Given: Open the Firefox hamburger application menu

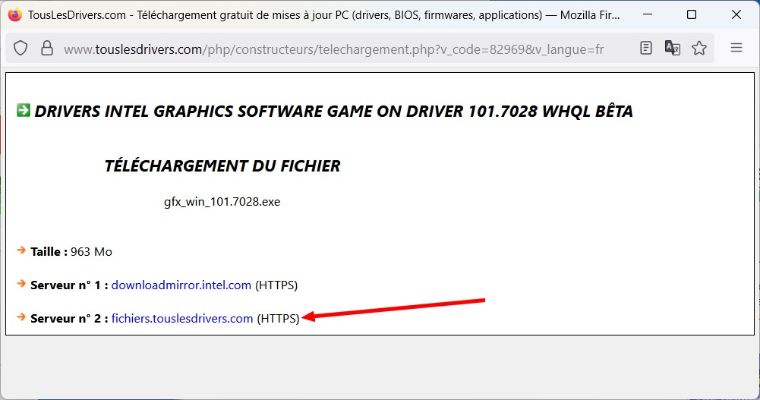Looking at the screenshot, I should click(x=736, y=49).
